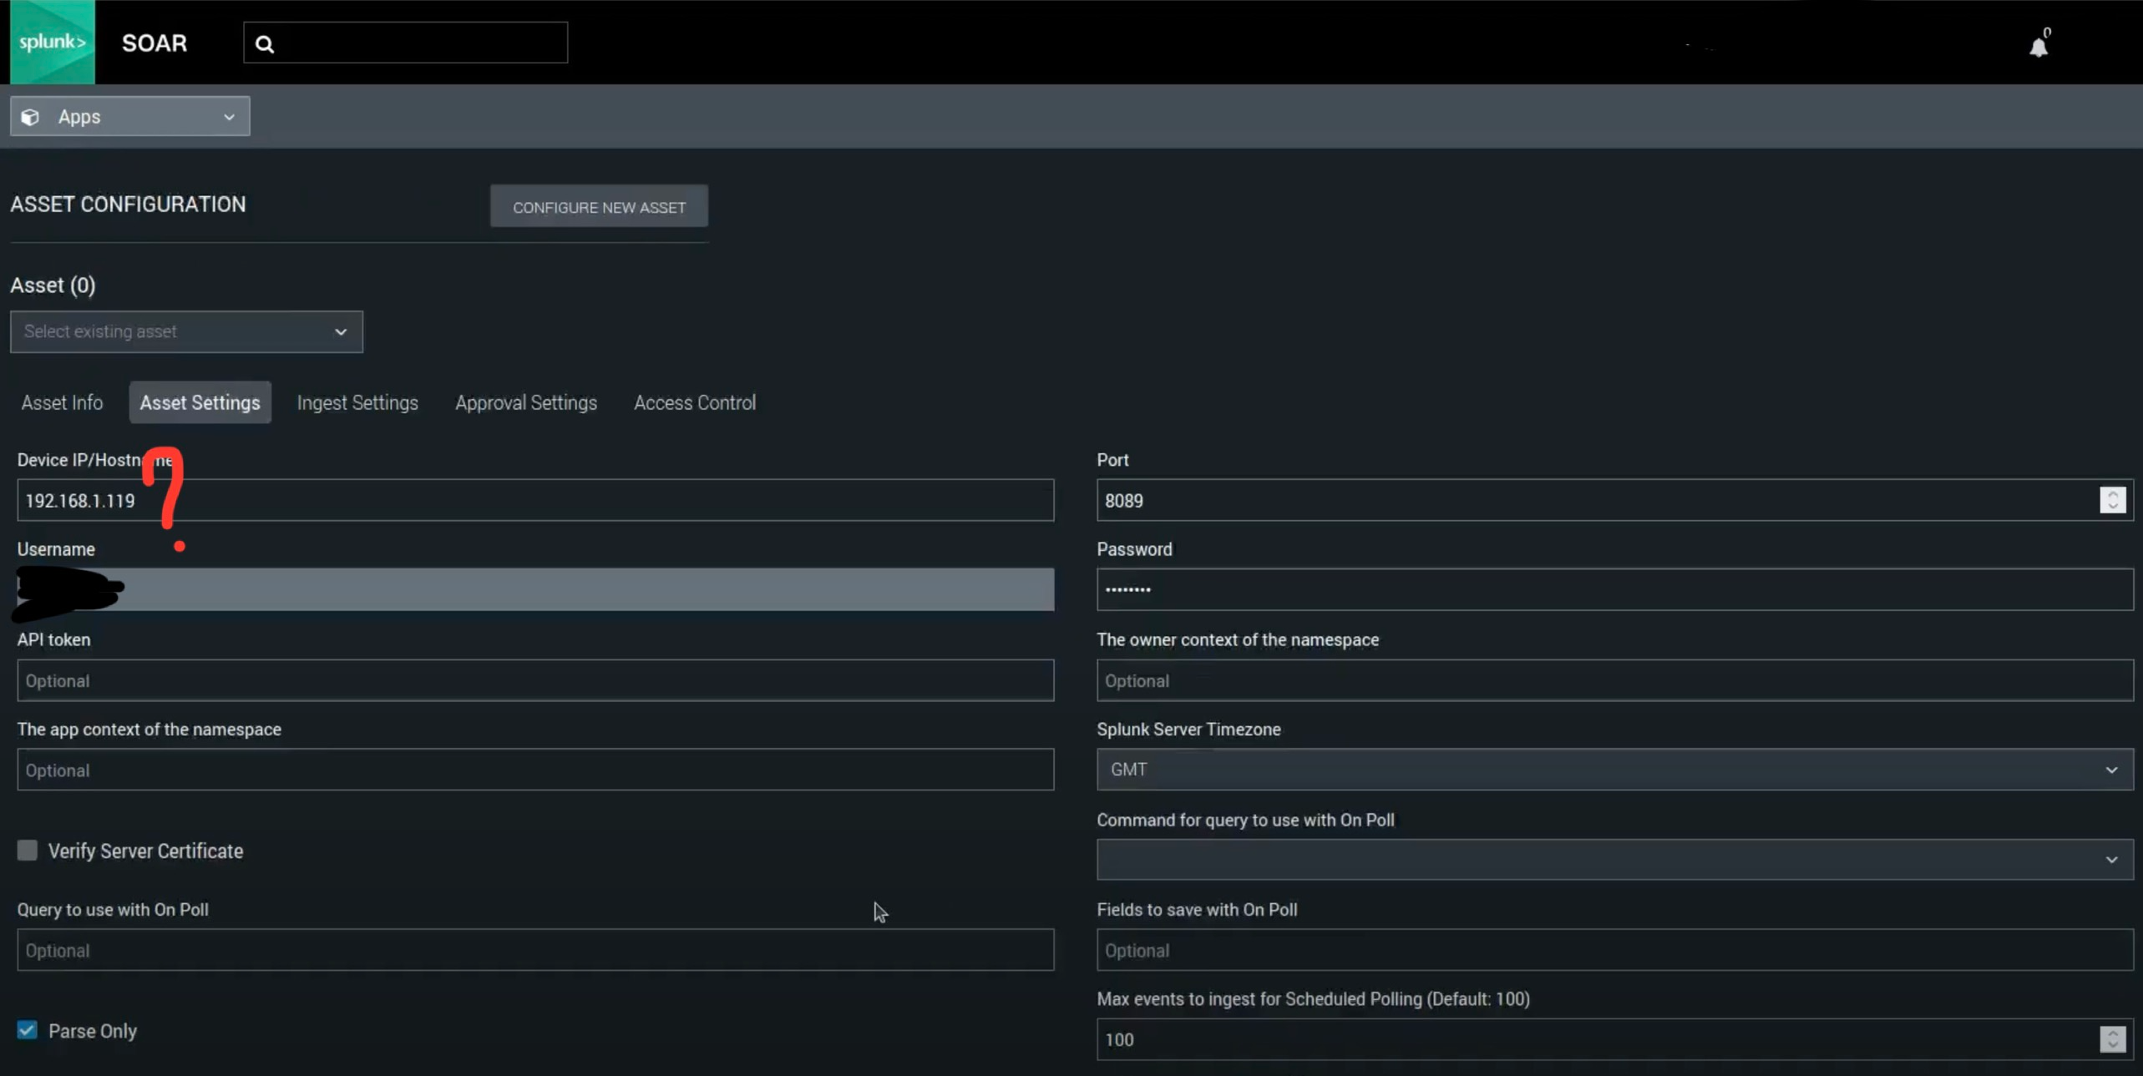Click the Apps cube icon
The image size is (2143, 1076).
coord(31,117)
